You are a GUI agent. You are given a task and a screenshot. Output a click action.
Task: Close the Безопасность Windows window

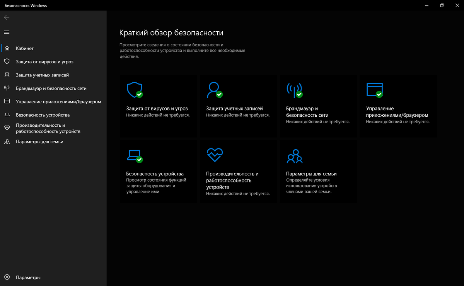457,5
